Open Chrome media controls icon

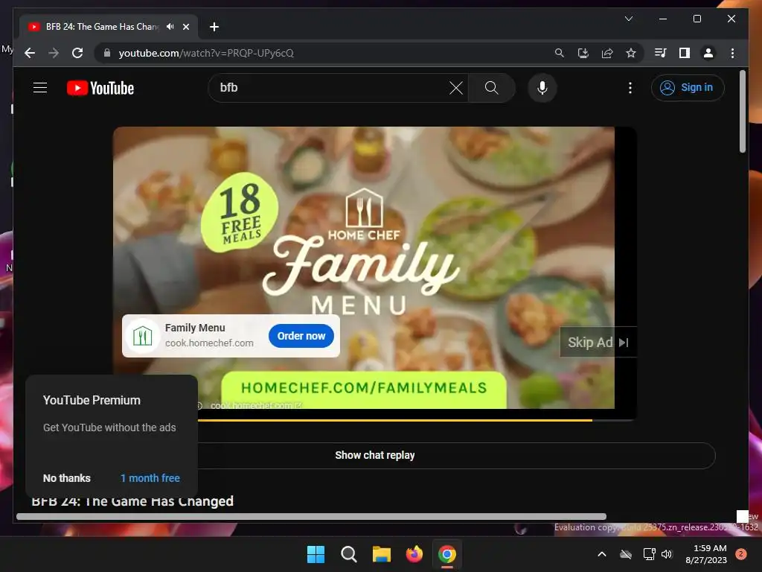tap(661, 53)
